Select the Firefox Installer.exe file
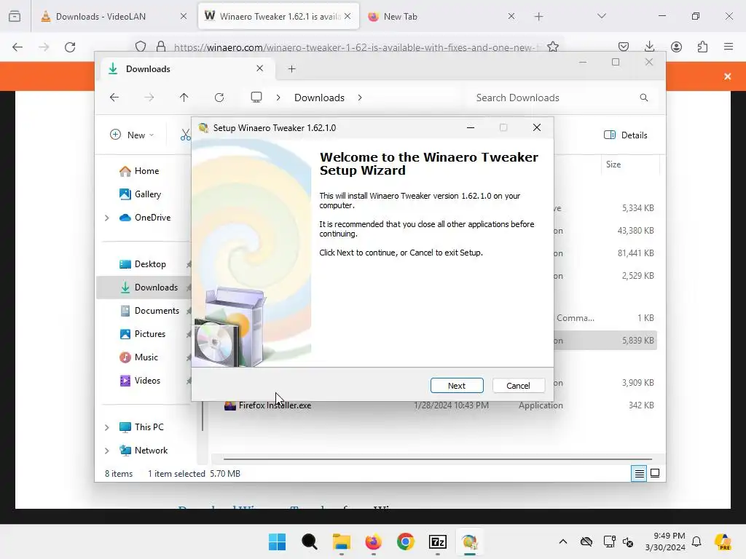Image resolution: width=746 pixels, height=559 pixels. tap(275, 405)
